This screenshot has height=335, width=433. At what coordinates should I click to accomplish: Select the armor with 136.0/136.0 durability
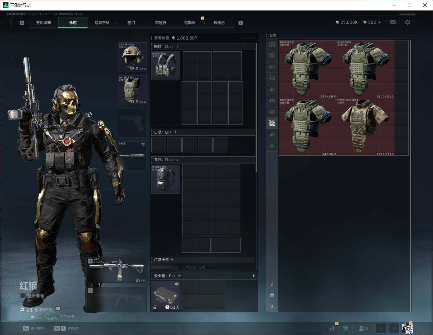tap(308, 70)
